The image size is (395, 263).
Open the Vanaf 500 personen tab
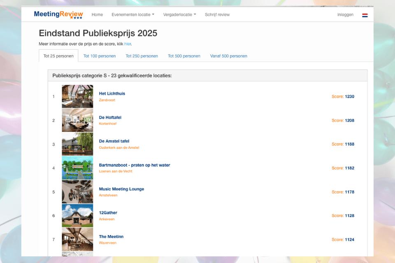point(228,56)
